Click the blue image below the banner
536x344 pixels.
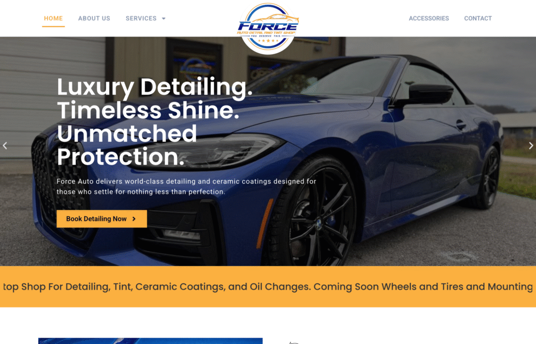pos(150,341)
